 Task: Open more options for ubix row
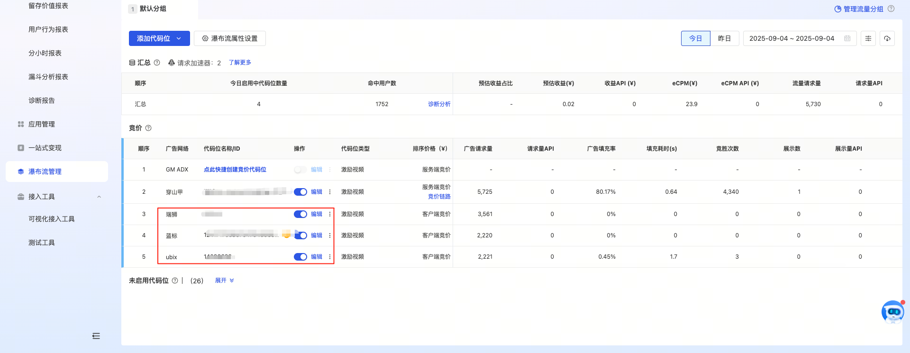click(x=330, y=257)
